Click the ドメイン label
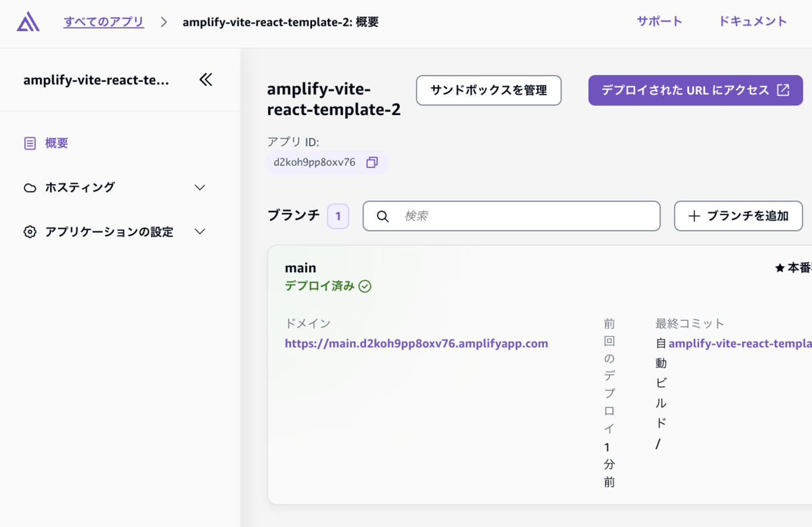The width and height of the screenshot is (812, 527). coord(308,323)
